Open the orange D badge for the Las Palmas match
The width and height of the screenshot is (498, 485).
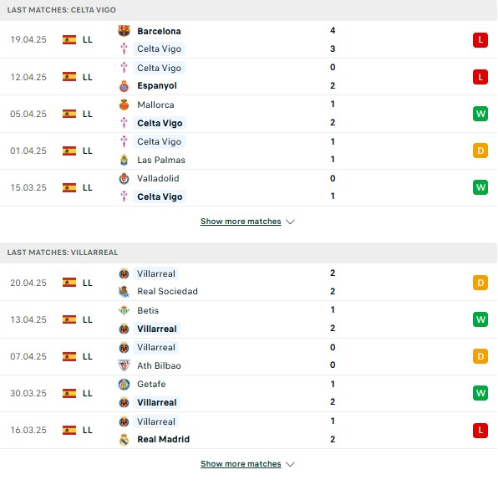pyautogui.click(x=480, y=151)
